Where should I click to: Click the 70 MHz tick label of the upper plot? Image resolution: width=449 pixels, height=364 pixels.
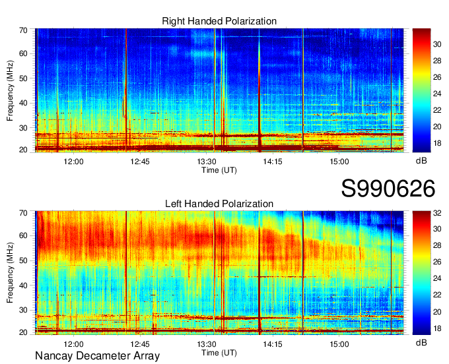23,30
